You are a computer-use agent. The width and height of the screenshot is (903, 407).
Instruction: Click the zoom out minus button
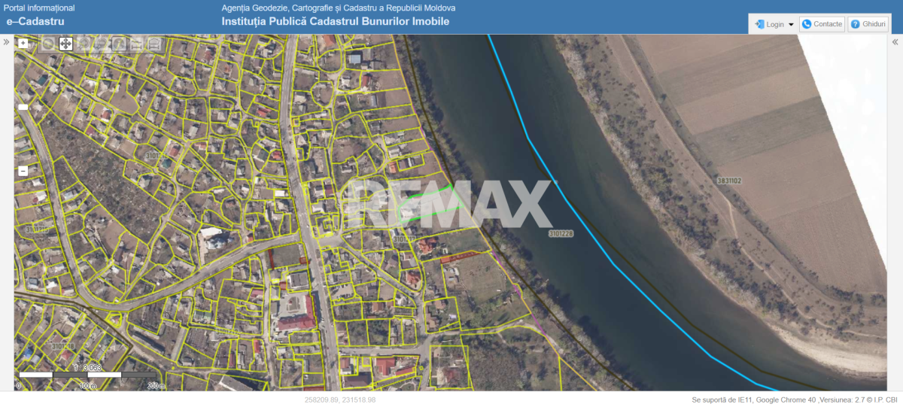[23, 171]
